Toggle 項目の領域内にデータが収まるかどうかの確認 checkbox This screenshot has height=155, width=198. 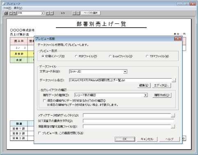44,101
